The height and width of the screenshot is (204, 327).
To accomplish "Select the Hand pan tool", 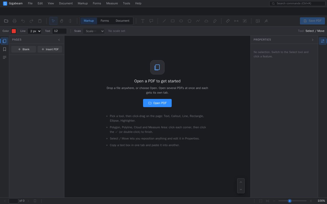I will point(62,21).
